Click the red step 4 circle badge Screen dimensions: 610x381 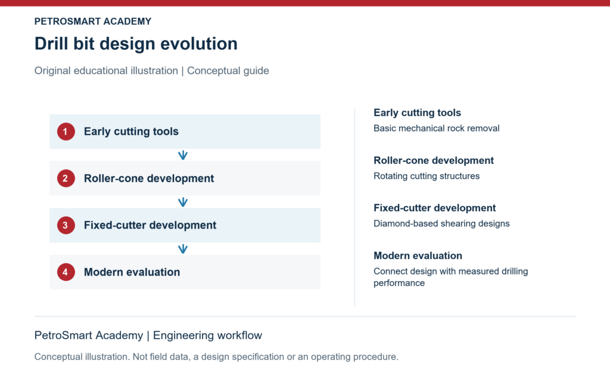tap(66, 272)
